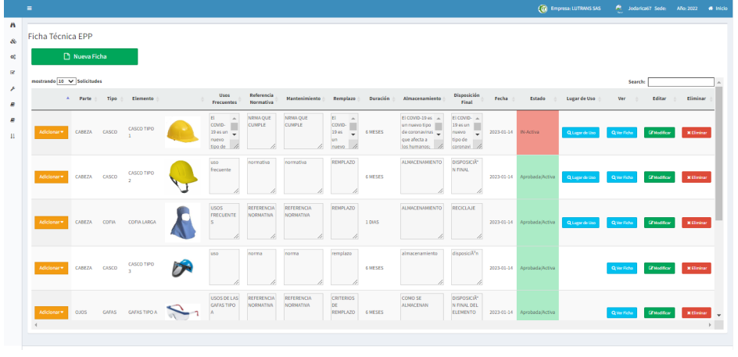Sort table by Estado column header
This screenshot has height=357, width=738.
(x=537, y=98)
